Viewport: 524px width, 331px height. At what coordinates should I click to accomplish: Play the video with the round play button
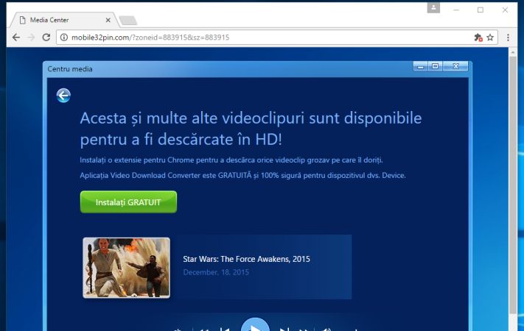point(255,325)
